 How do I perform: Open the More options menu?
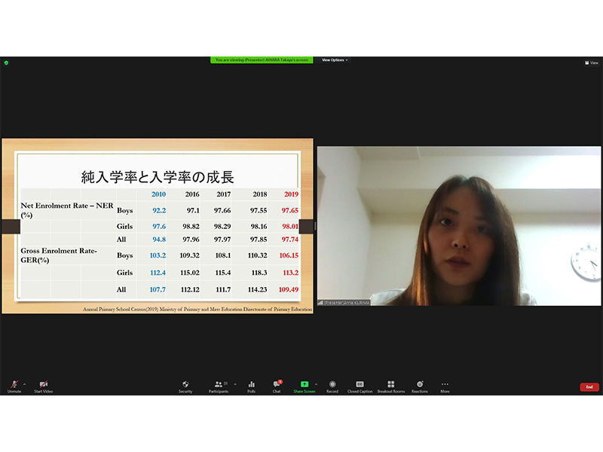coord(445,386)
